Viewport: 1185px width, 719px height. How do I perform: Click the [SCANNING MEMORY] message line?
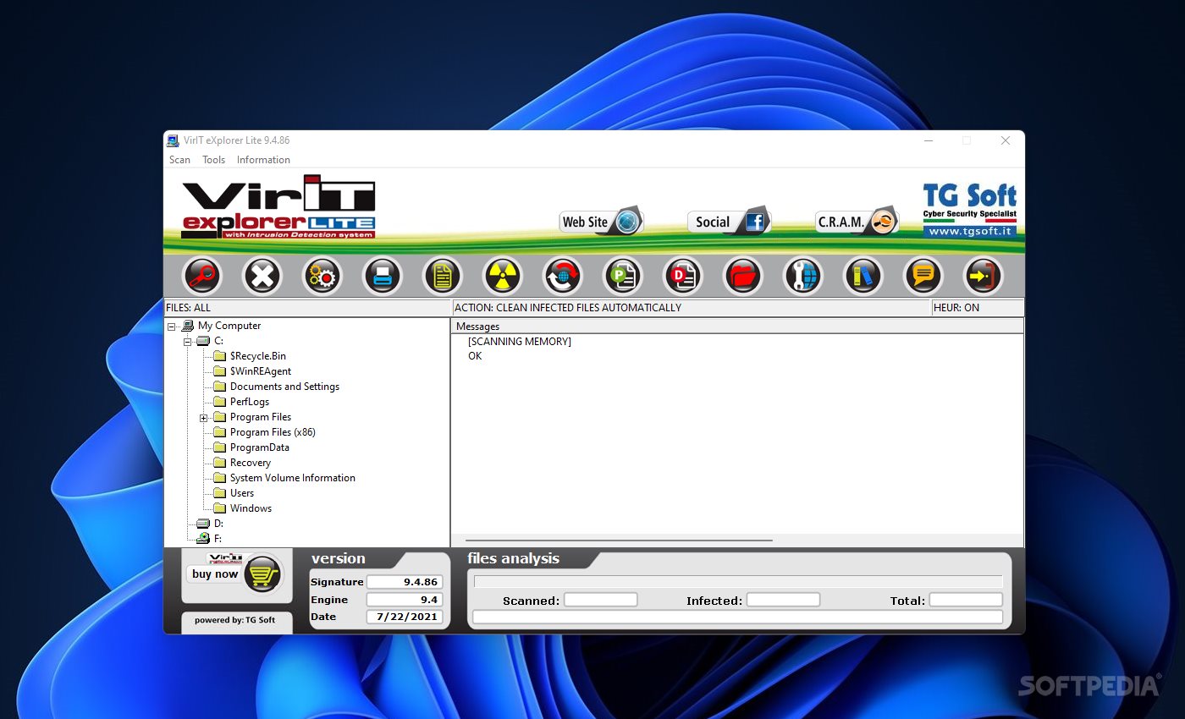tap(520, 342)
